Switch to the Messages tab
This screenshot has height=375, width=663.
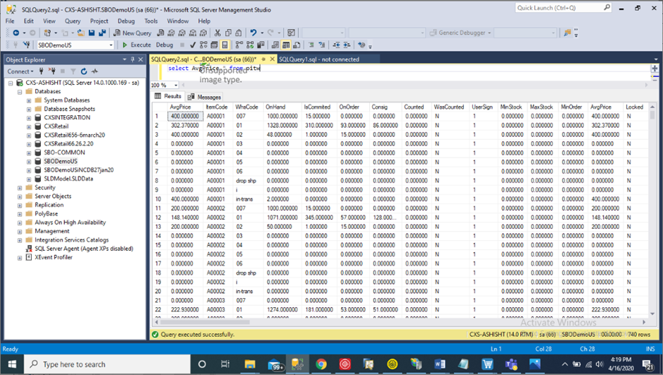(x=205, y=97)
